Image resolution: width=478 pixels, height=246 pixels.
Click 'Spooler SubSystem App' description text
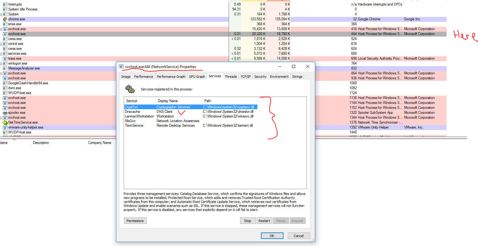[375, 113]
